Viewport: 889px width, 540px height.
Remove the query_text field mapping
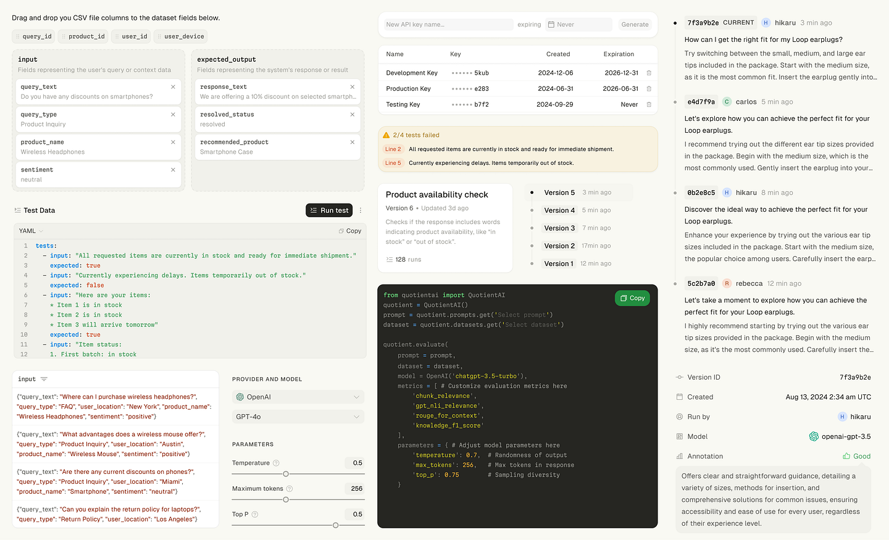(173, 87)
